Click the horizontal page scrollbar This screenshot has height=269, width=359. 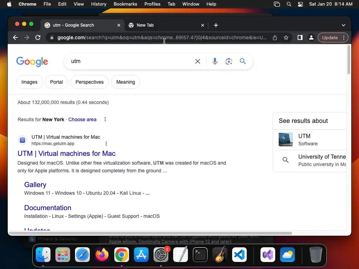(150, 233)
